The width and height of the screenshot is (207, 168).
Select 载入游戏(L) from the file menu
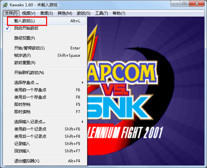[25, 21]
